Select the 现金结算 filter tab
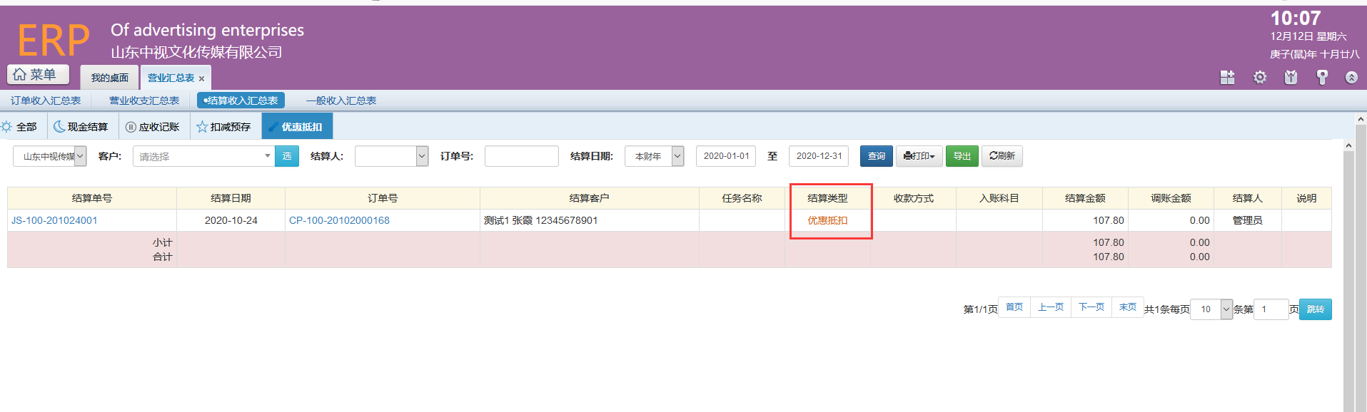 82,127
